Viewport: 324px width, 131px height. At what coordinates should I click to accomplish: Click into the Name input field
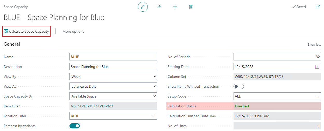(113, 57)
